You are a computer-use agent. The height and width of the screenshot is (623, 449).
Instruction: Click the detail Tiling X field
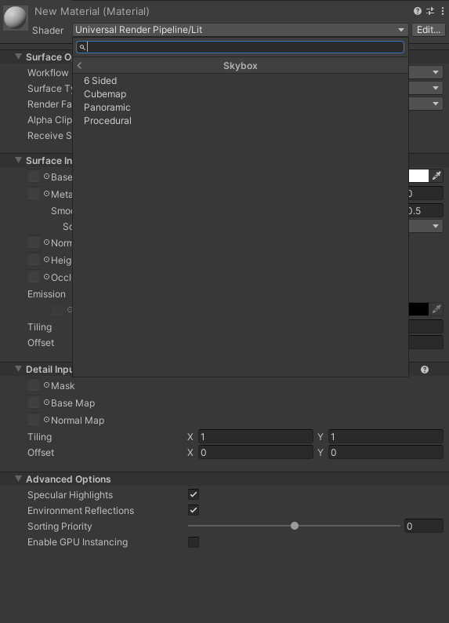[255, 437]
